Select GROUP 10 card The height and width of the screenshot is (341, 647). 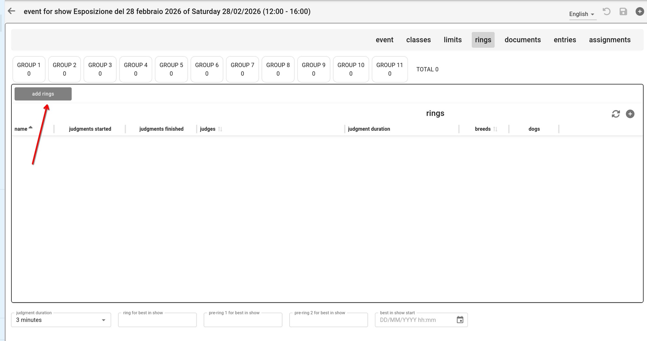[351, 69]
